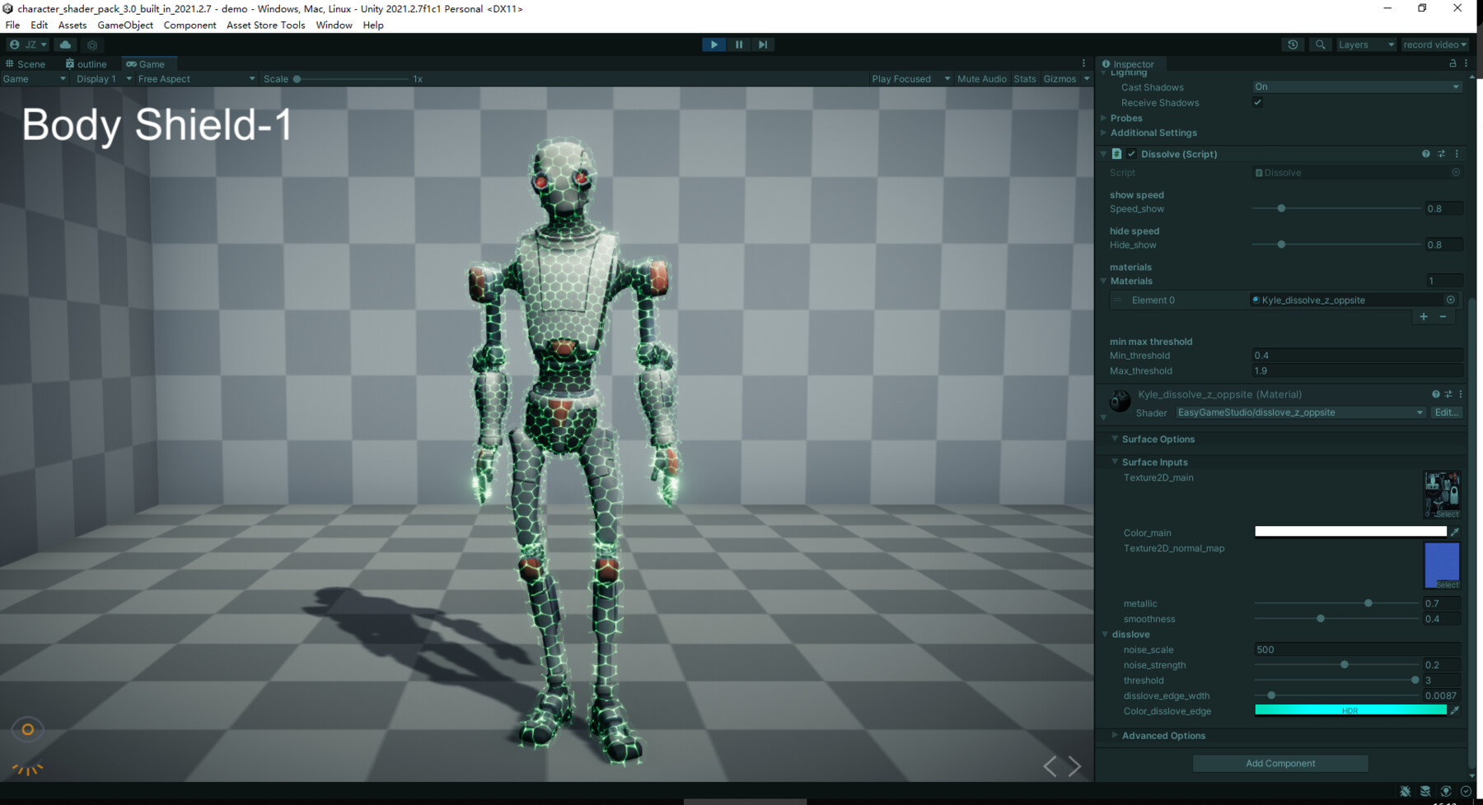The height and width of the screenshot is (805, 1483).
Task: Open the presets icon for the Dissolve component
Action: (1442, 154)
